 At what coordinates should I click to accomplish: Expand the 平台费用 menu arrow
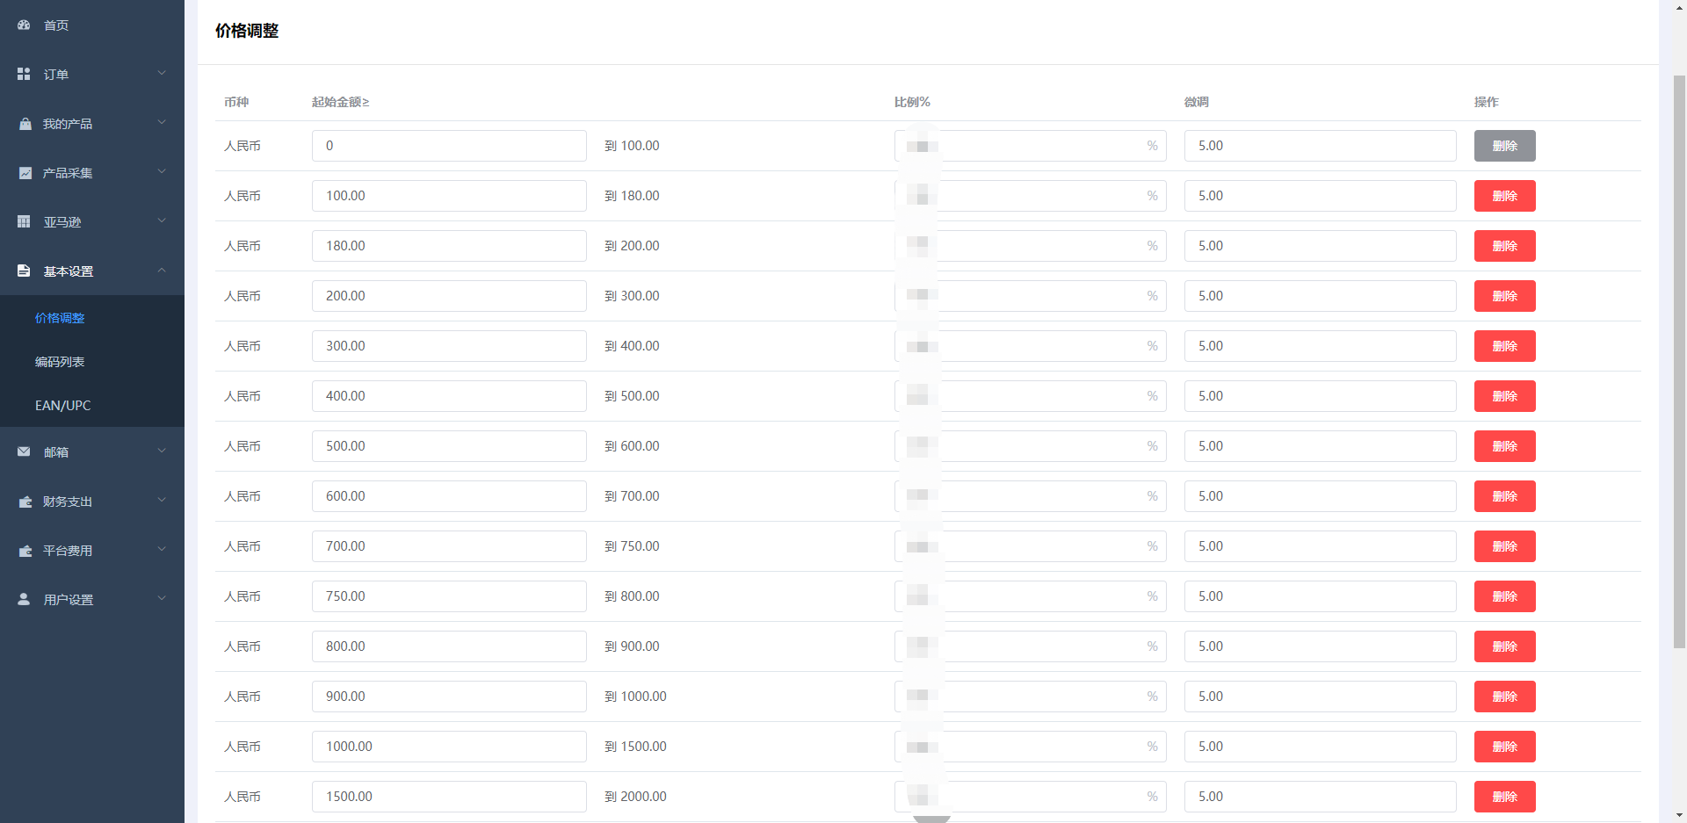click(162, 550)
